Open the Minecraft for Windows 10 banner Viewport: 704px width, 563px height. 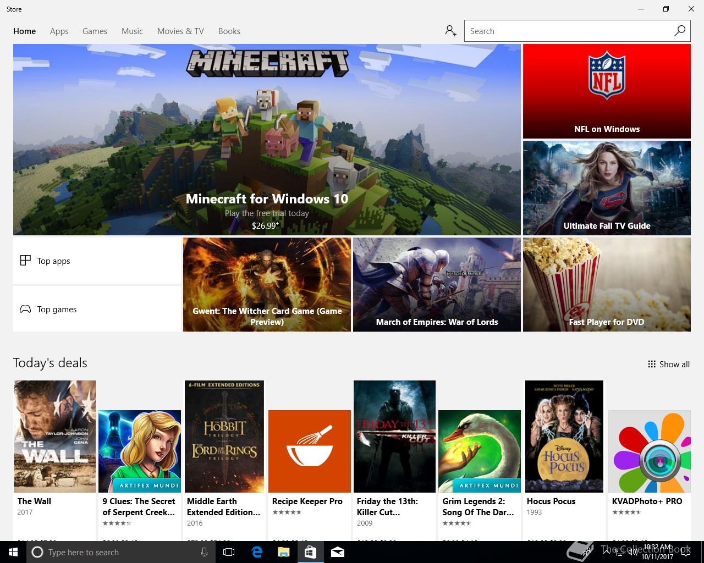point(267,140)
